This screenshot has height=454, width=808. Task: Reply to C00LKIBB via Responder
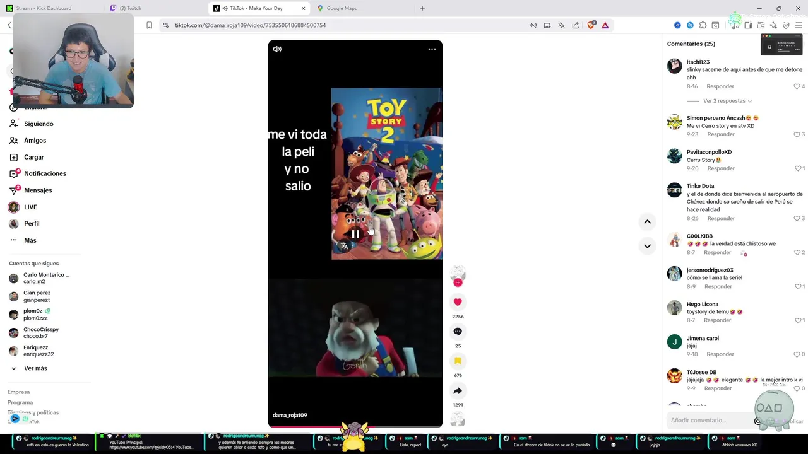[x=717, y=252]
